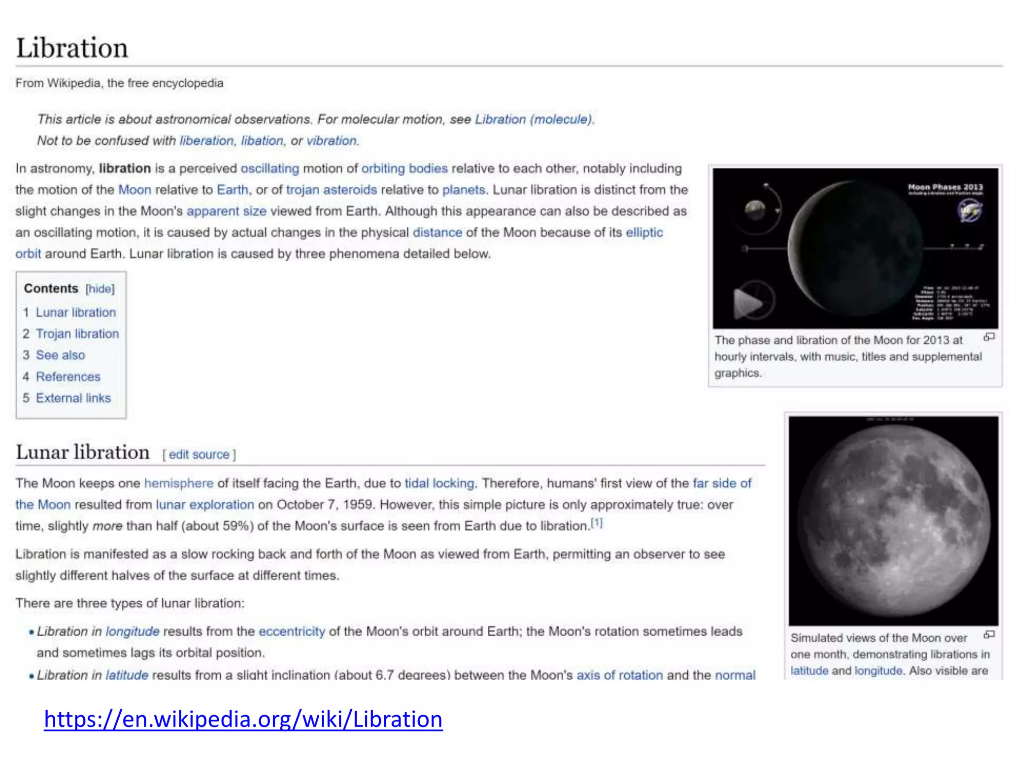The height and width of the screenshot is (757, 1009).
Task: Open the Libration (molecule) link
Action: (x=534, y=119)
